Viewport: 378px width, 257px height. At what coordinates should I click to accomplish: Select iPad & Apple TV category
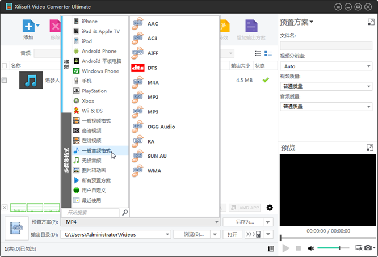coord(100,31)
